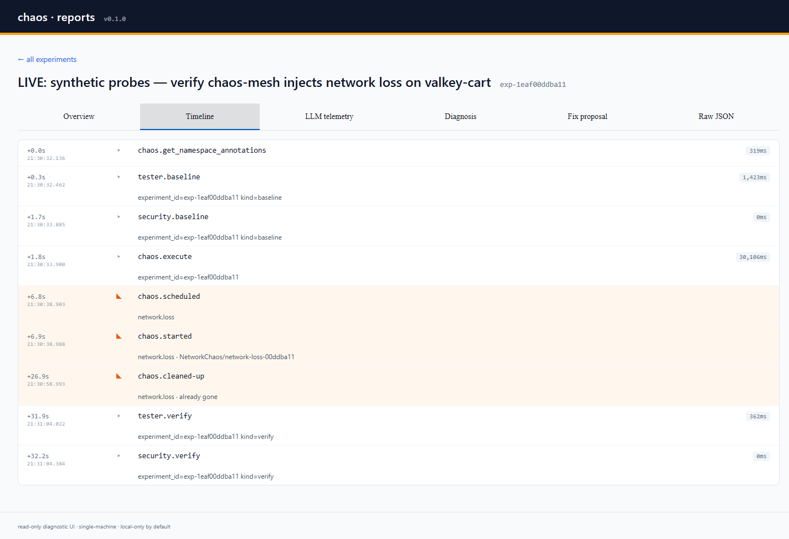
Task: Click the 21:30:32.136 clock time
Action: (46, 158)
